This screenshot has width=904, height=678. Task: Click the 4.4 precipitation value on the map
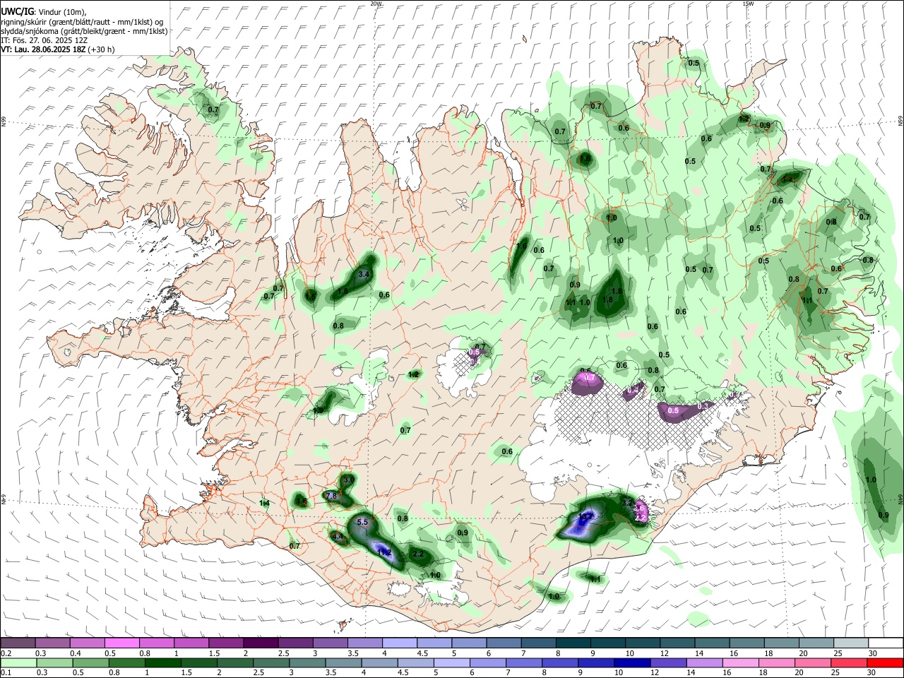tap(338, 537)
